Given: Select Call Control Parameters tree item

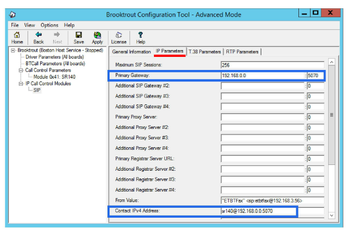Looking at the screenshot, I should pos(48,70).
